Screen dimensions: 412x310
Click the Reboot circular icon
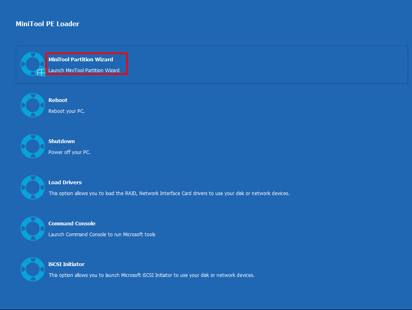(32, 105)
